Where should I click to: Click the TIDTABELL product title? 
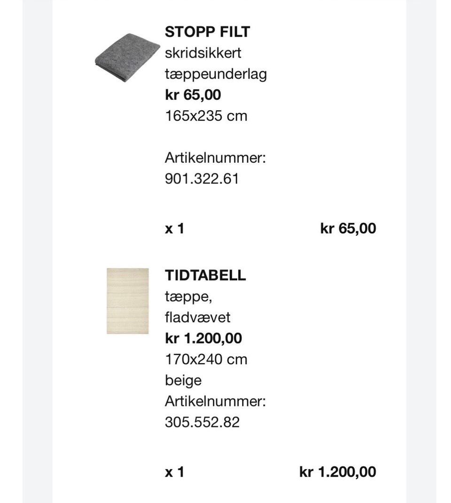point(205,275)
